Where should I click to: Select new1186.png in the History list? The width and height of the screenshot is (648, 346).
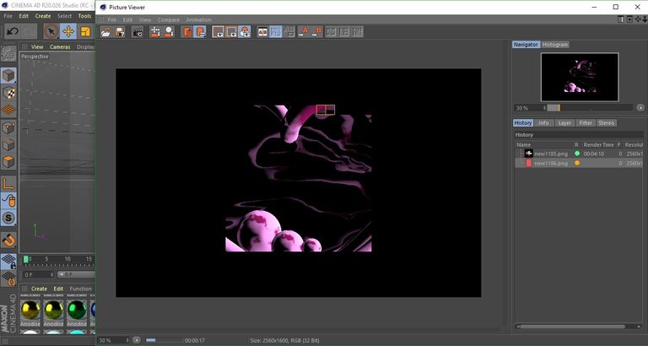[x=551, y=163]
